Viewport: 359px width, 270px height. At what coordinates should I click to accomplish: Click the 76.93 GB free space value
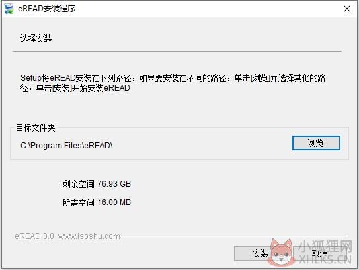114,184
